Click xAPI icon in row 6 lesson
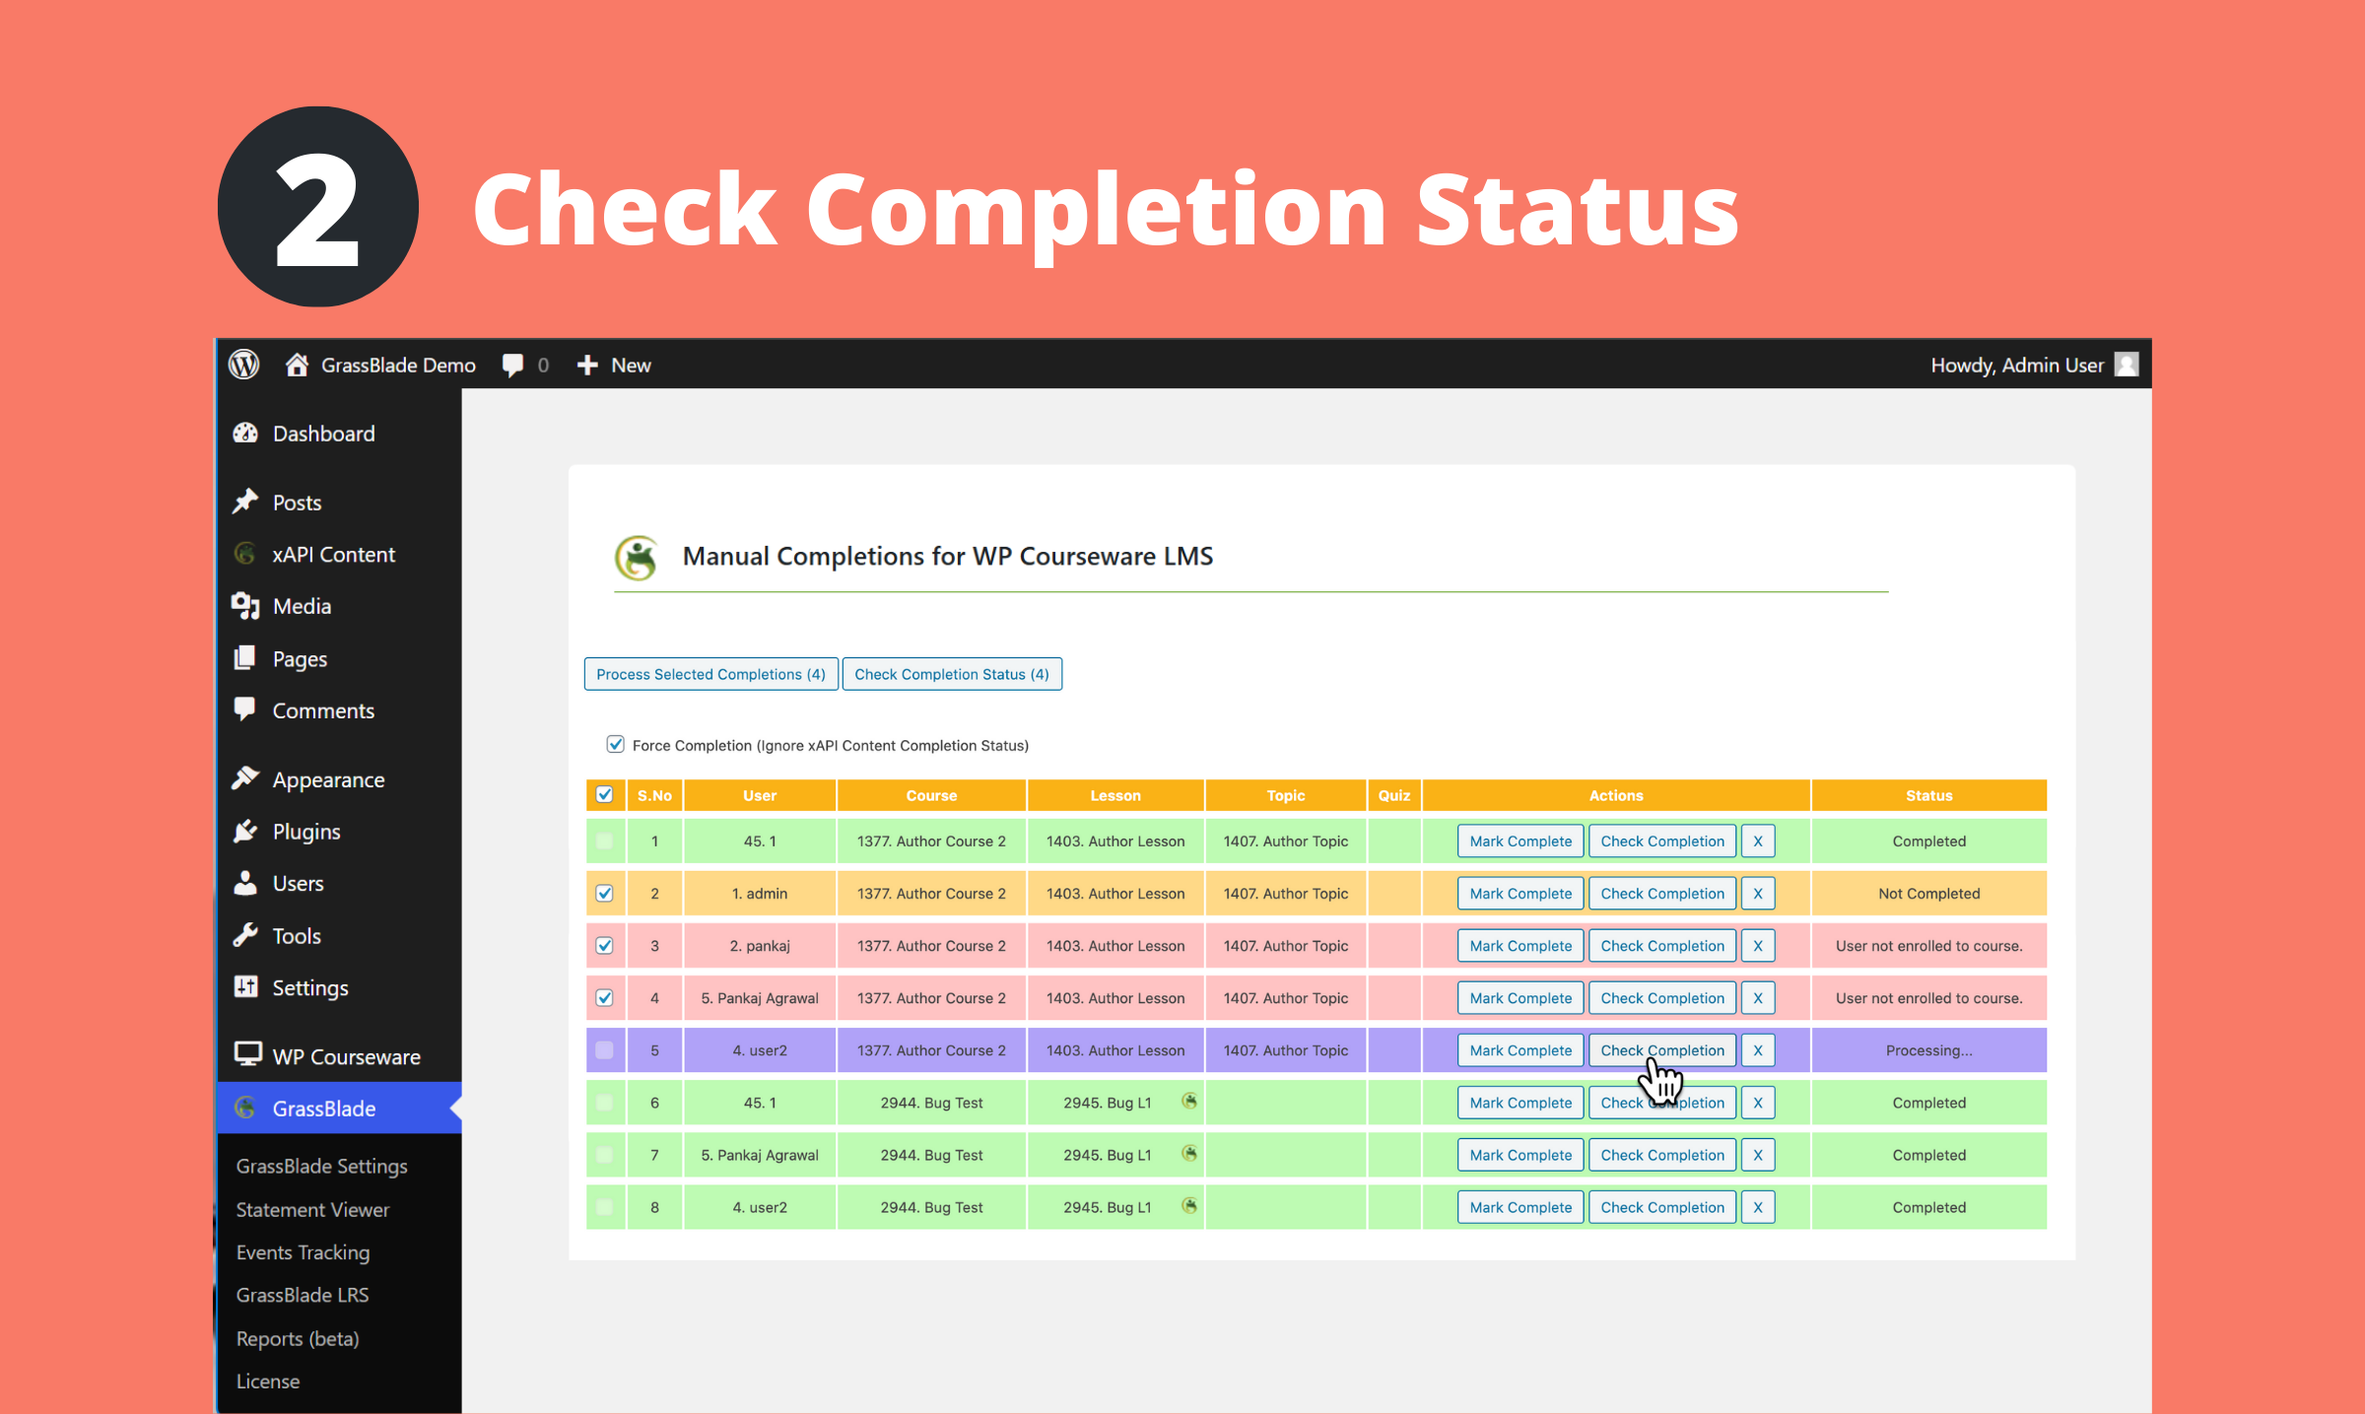The width and height of the screenshot is (2365, 1414). point(1189,1102)
